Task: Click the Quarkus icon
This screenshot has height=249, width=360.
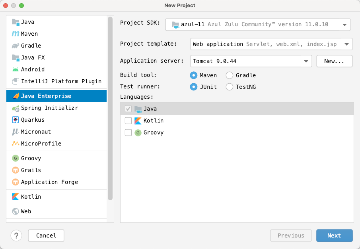Action: 16,120
